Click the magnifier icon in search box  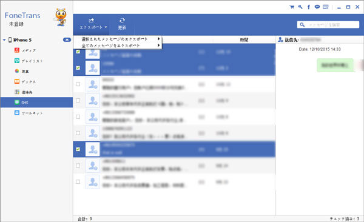[x=302, y=24]
